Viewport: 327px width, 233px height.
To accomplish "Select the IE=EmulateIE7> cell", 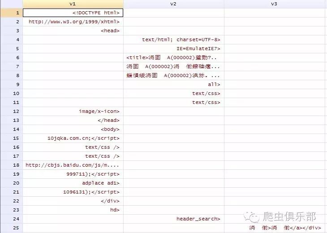I will tap(174, 48).
